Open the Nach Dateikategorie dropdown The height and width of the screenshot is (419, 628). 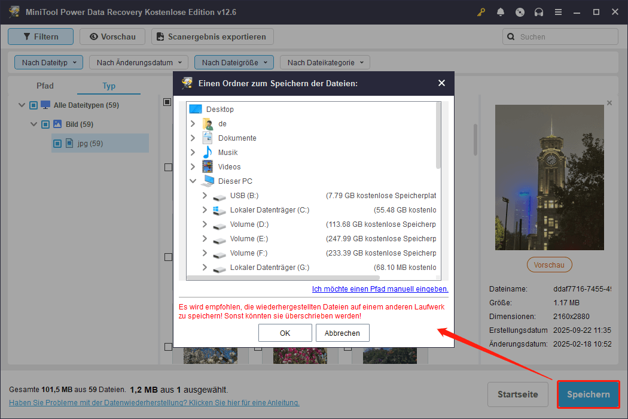coord(325,62)
